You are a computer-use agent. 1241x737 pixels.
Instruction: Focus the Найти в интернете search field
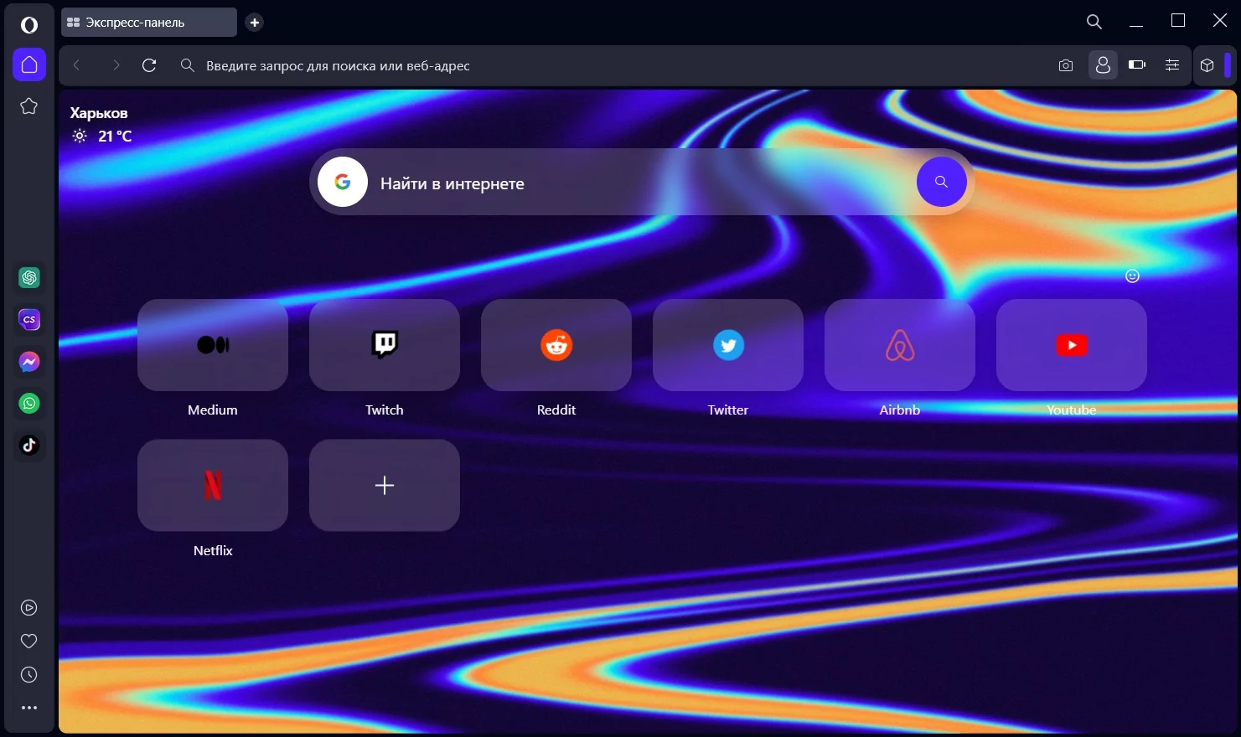pyautogui.click(x=641, y=183)
